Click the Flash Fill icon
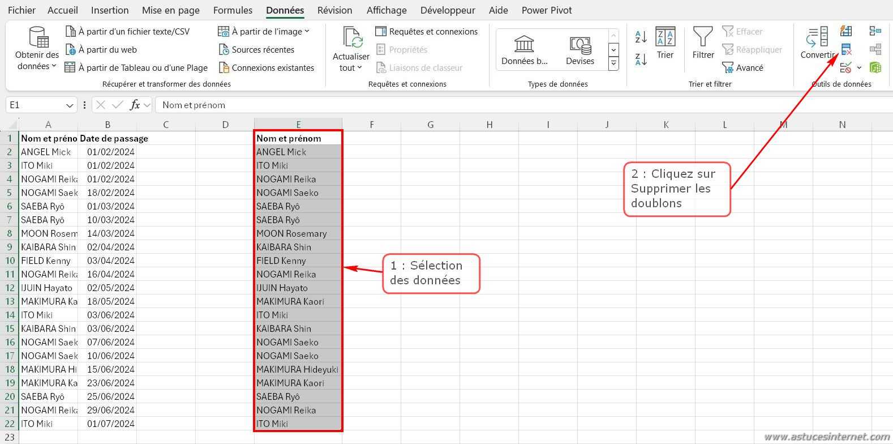Viewport: 893px width, 444px height. [846, 31]
